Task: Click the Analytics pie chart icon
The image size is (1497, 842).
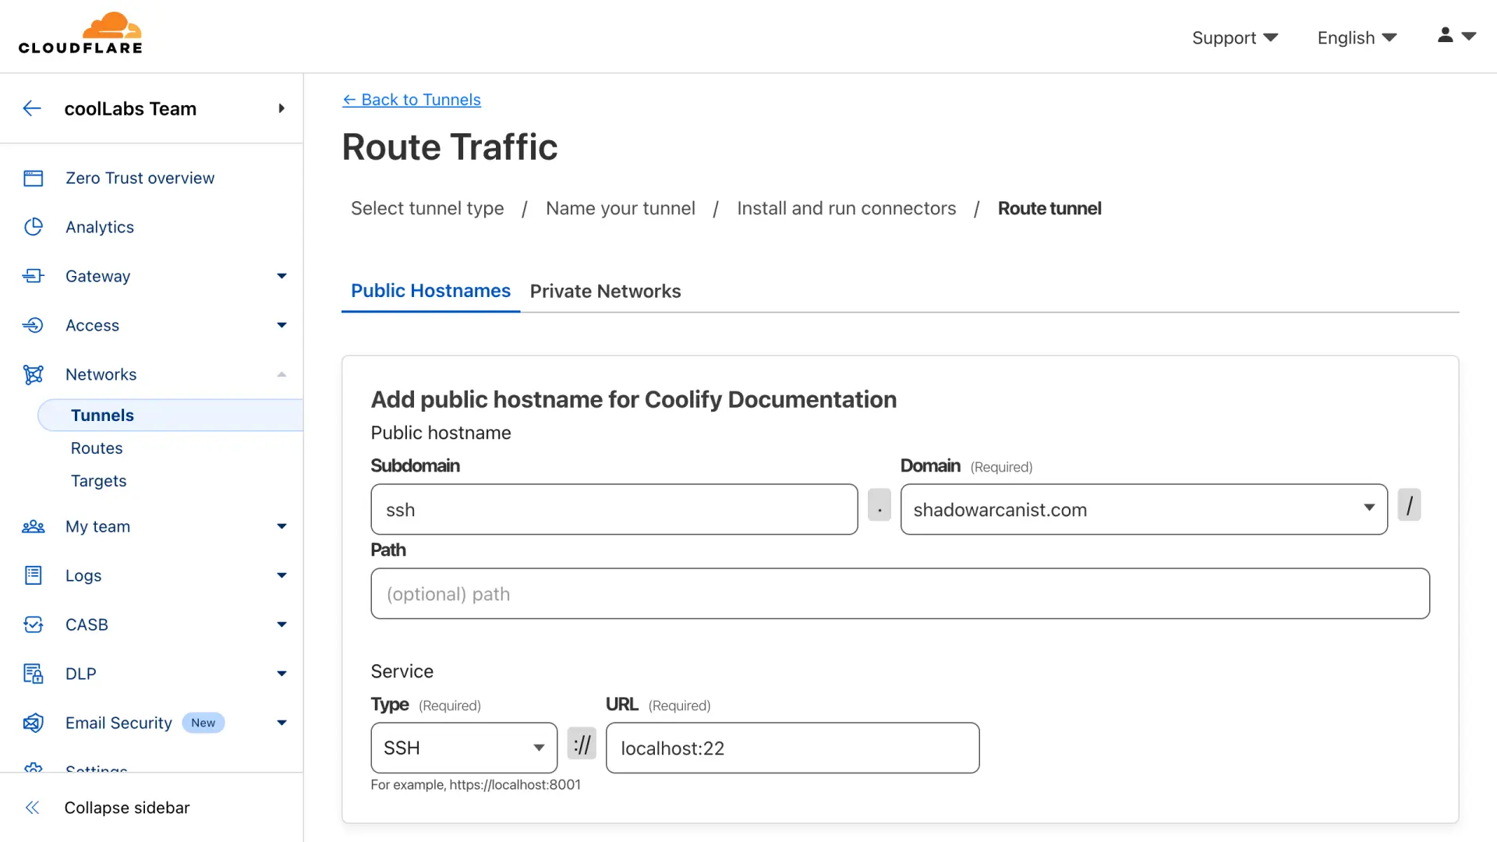Action: pos(33,227)
